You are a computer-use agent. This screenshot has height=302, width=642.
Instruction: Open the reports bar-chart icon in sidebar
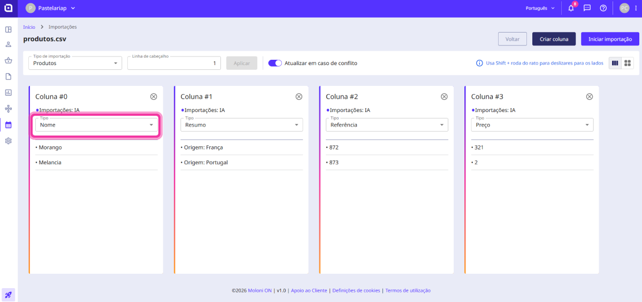coord(9,92)
